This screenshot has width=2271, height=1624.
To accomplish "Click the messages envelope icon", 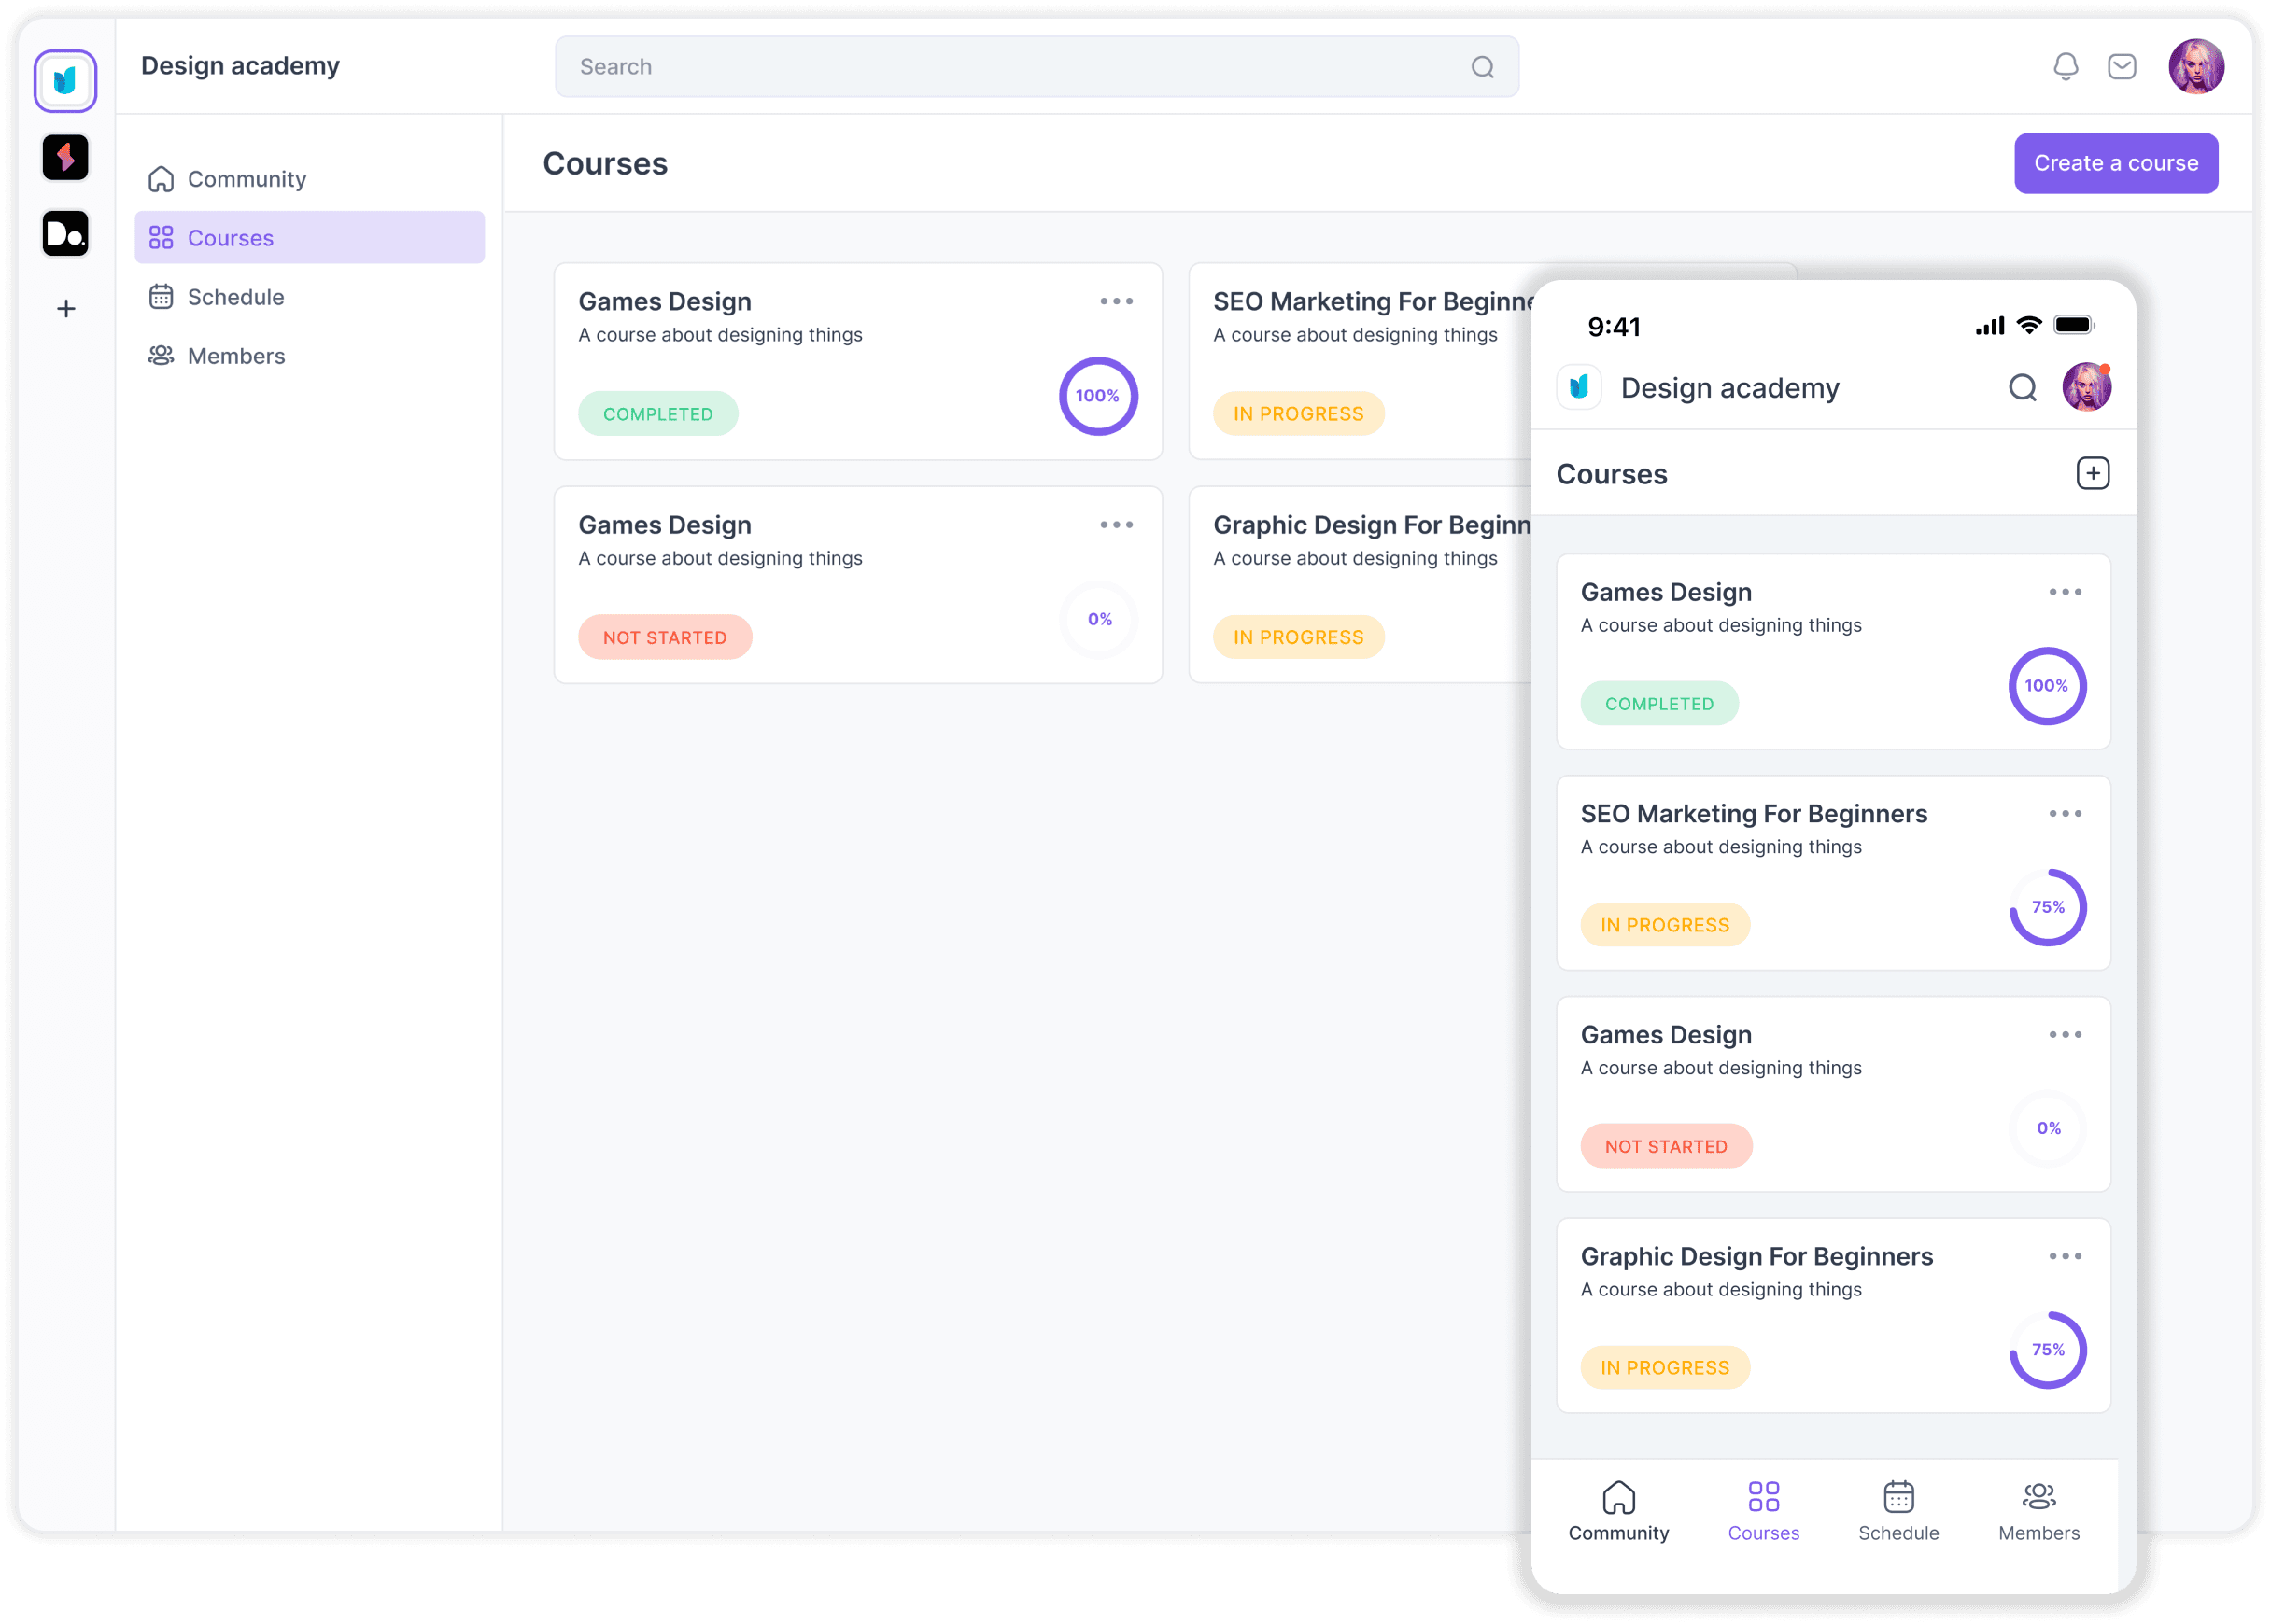I will coord(2123,67).
